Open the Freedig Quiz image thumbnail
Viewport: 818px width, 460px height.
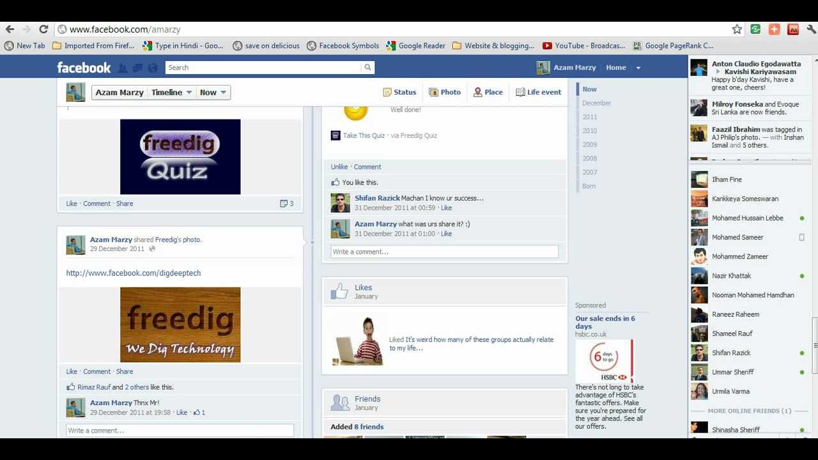[180, 157]
